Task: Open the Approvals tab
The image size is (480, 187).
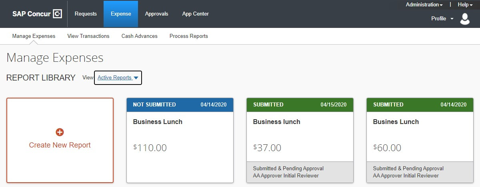Action: pyautogui.click(x=156, y=14)
